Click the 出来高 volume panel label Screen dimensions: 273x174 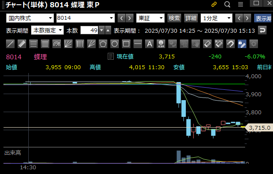[12, 153]
